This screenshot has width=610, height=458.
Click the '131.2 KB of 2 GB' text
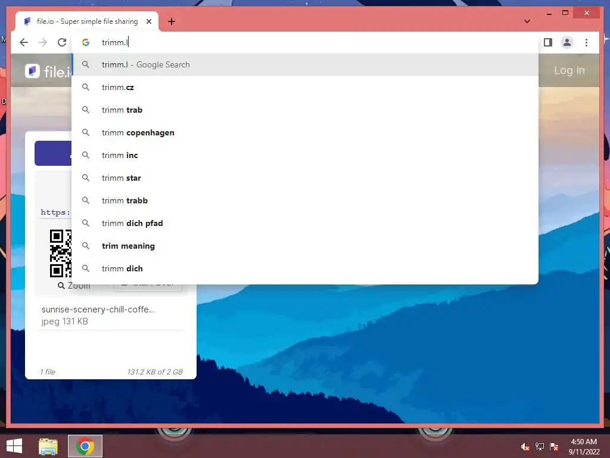155,372
